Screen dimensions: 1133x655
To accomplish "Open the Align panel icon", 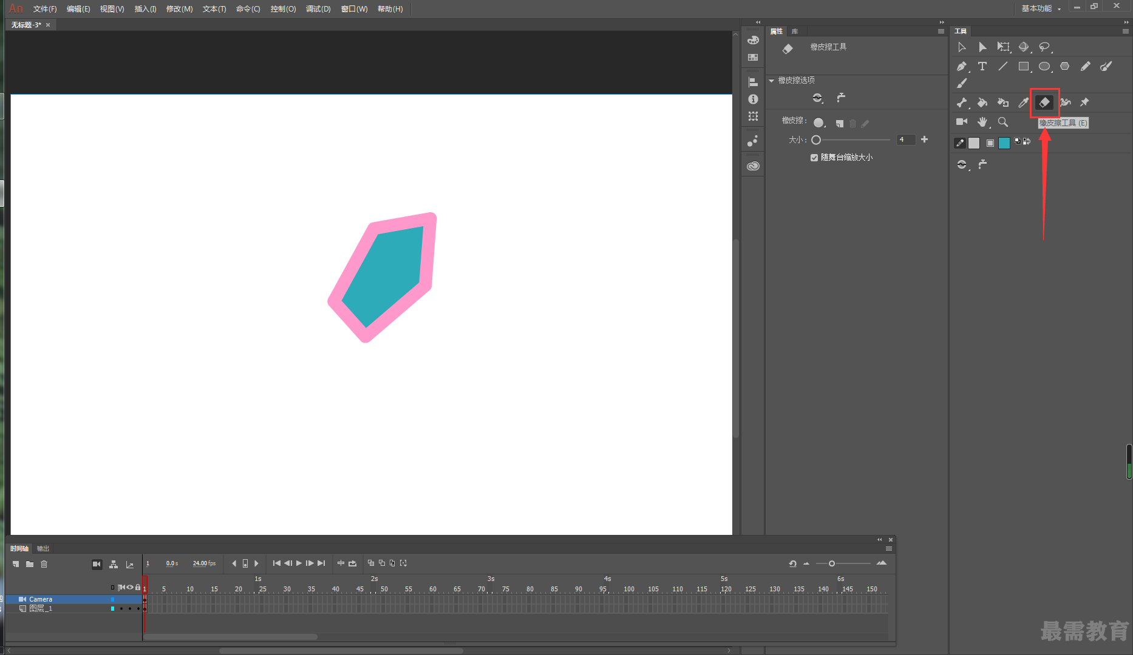I will coord(753,82).
